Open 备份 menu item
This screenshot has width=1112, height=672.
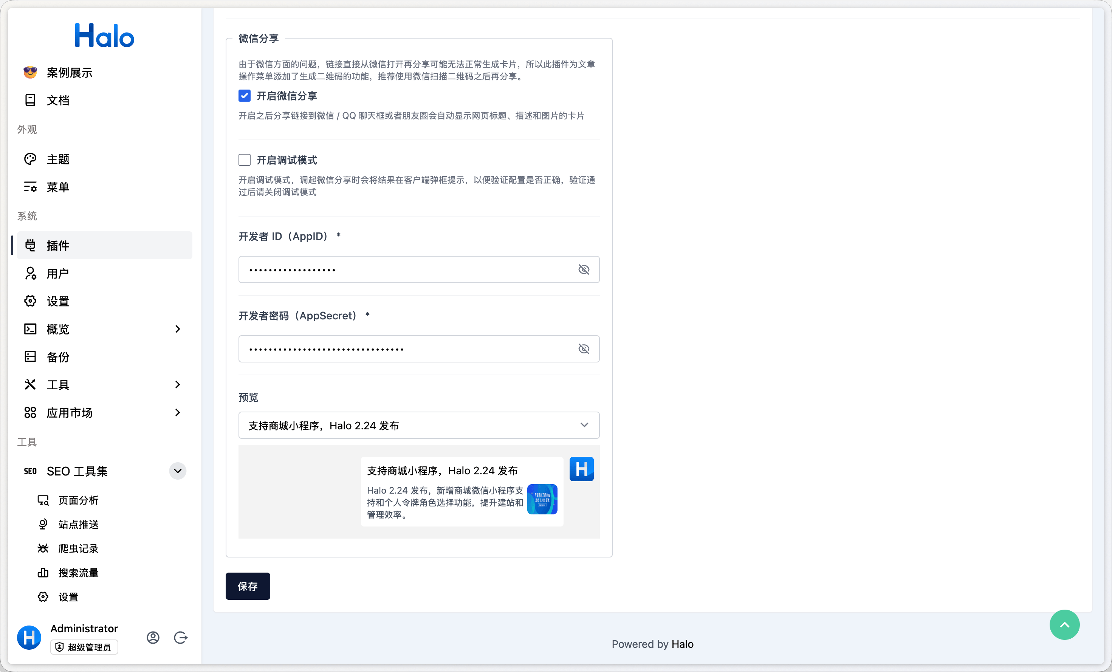(104, 356)
